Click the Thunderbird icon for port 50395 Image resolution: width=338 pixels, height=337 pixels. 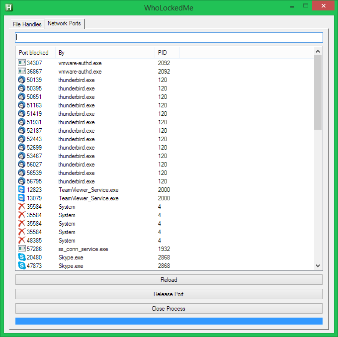[21, 88]
